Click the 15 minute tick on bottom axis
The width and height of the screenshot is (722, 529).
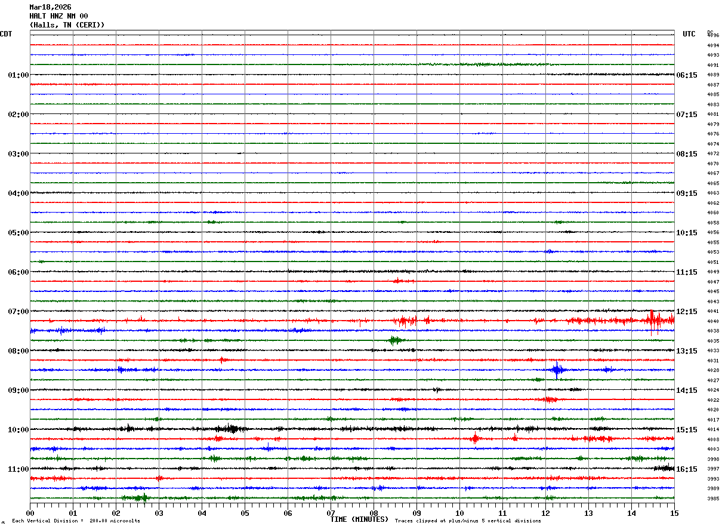(674, 513)
